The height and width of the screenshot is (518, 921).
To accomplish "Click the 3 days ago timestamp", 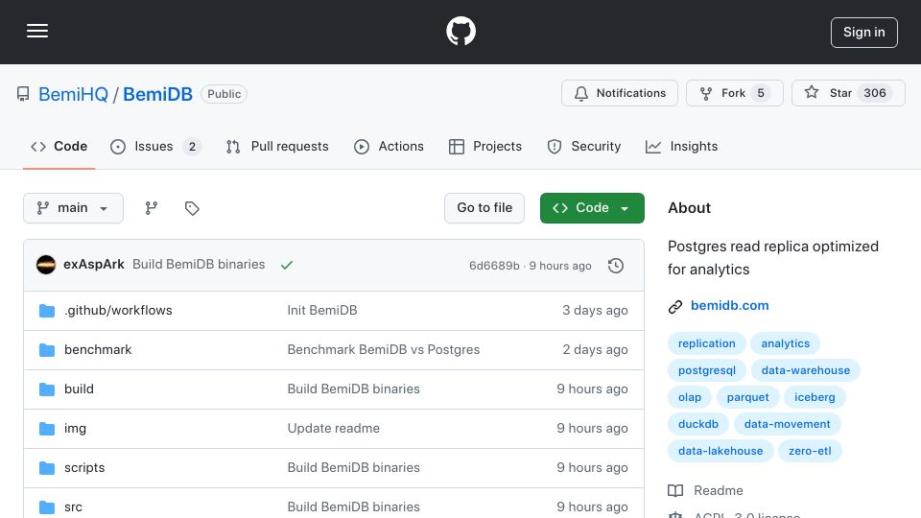I will tap(595, 310).
